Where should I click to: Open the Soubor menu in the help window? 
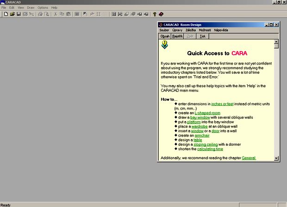[164, 30]
